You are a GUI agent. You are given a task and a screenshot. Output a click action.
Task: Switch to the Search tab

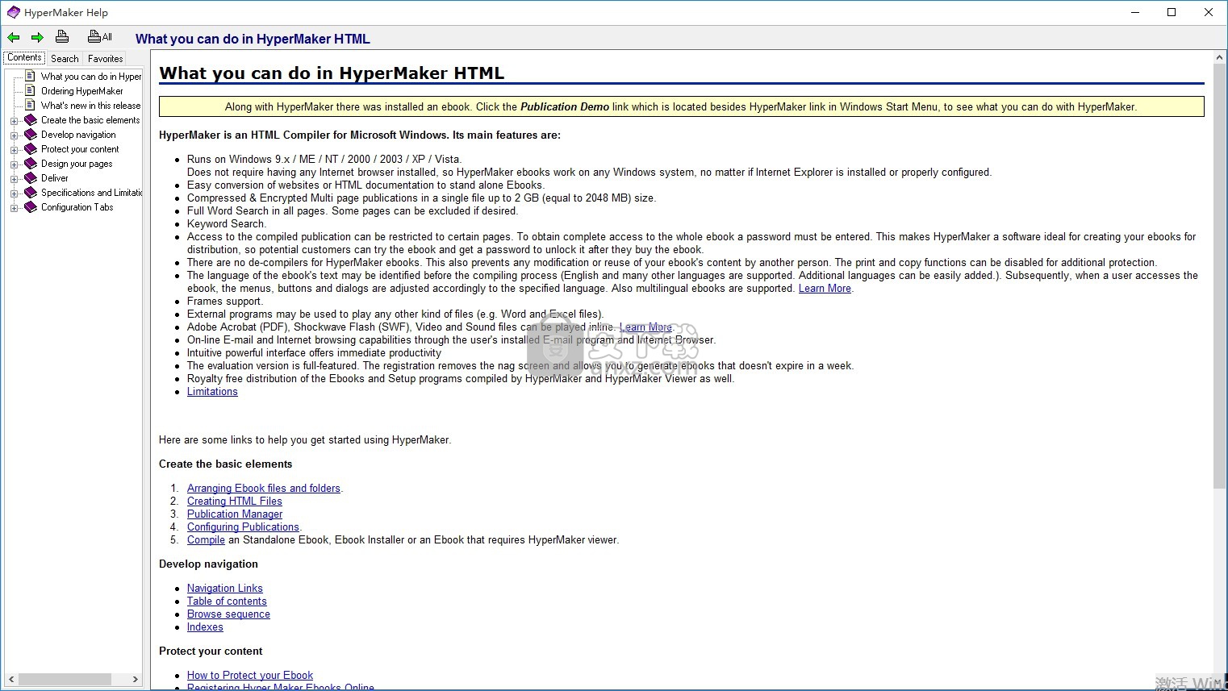tap(65, 59)
